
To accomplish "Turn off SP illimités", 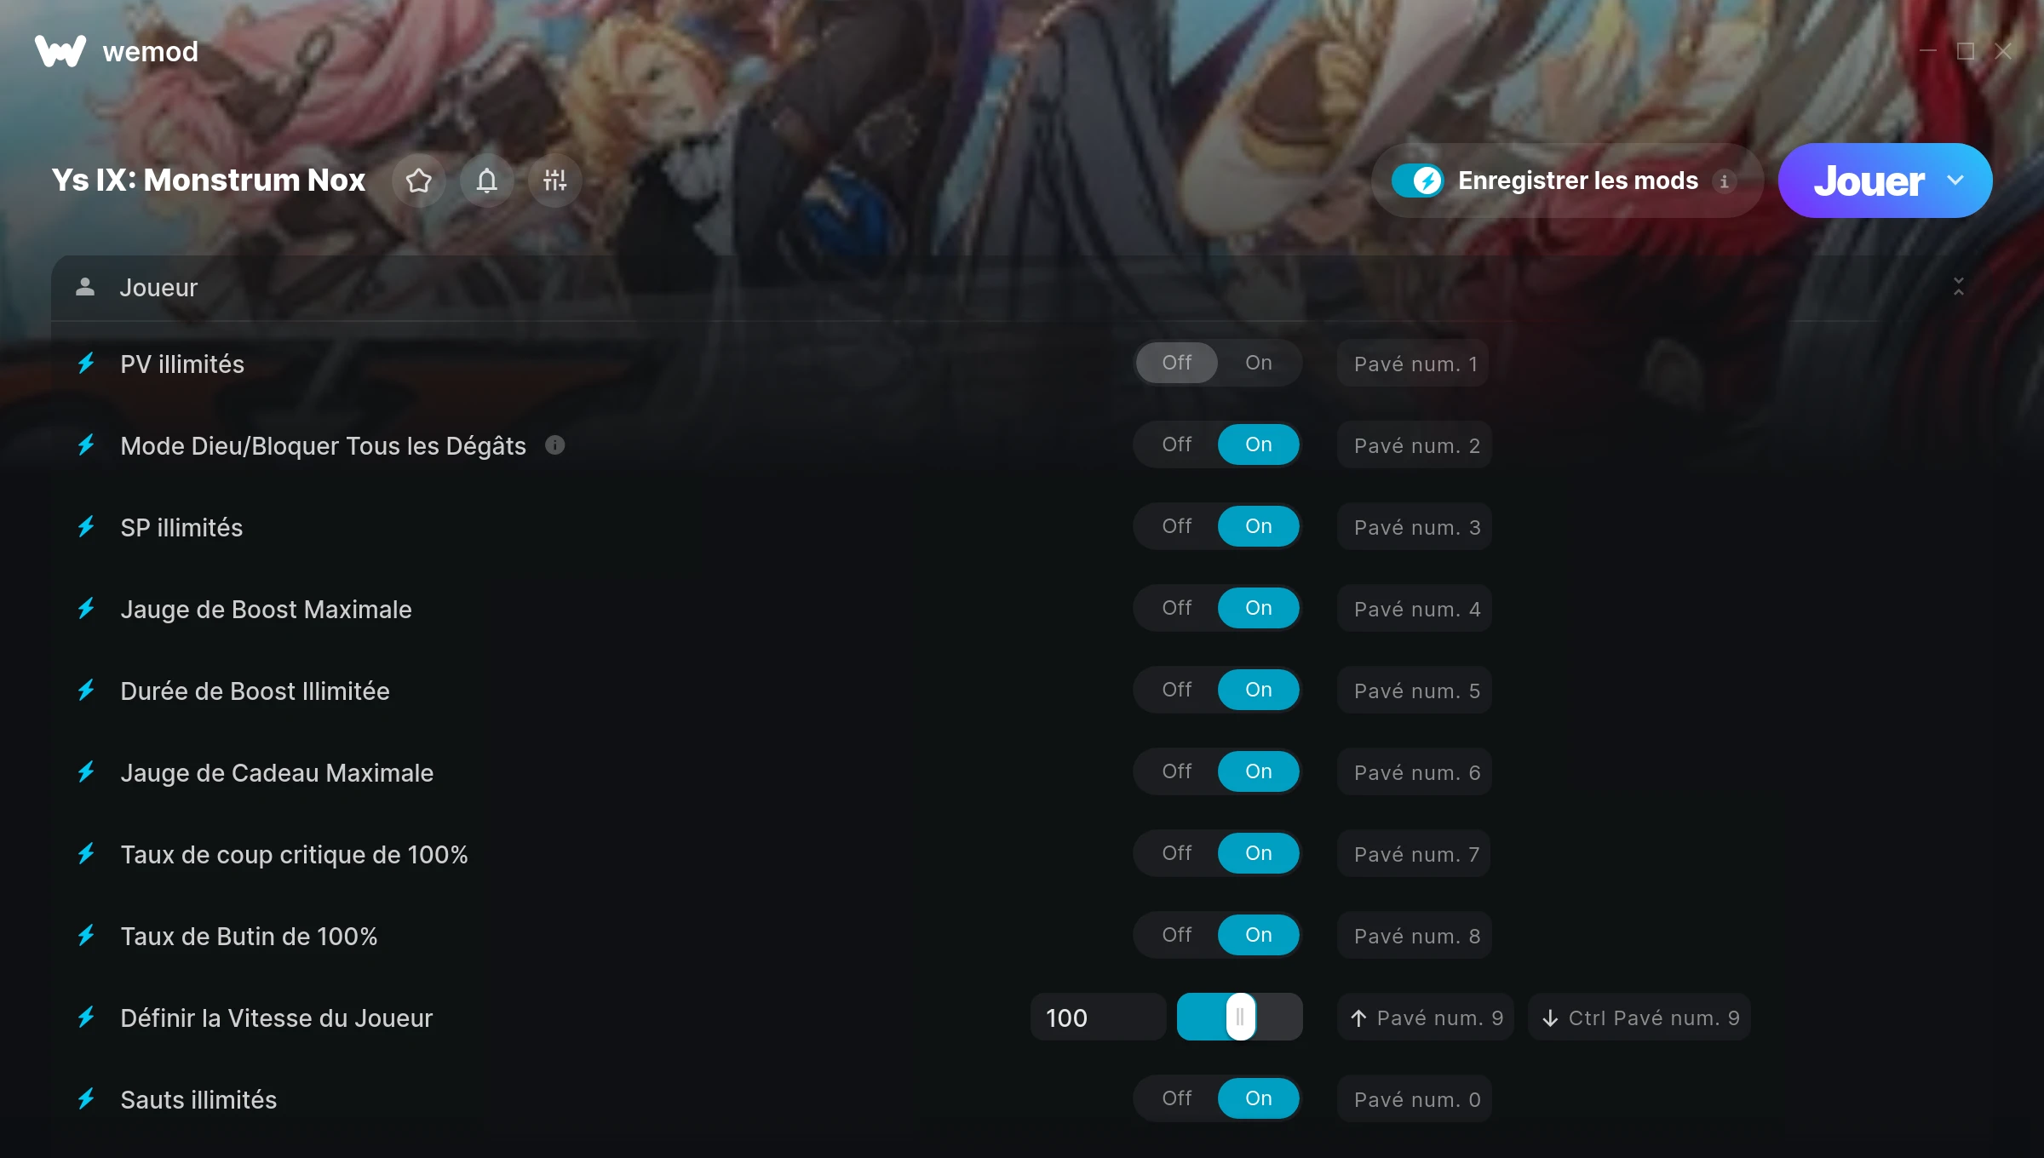I will 1177,526.
